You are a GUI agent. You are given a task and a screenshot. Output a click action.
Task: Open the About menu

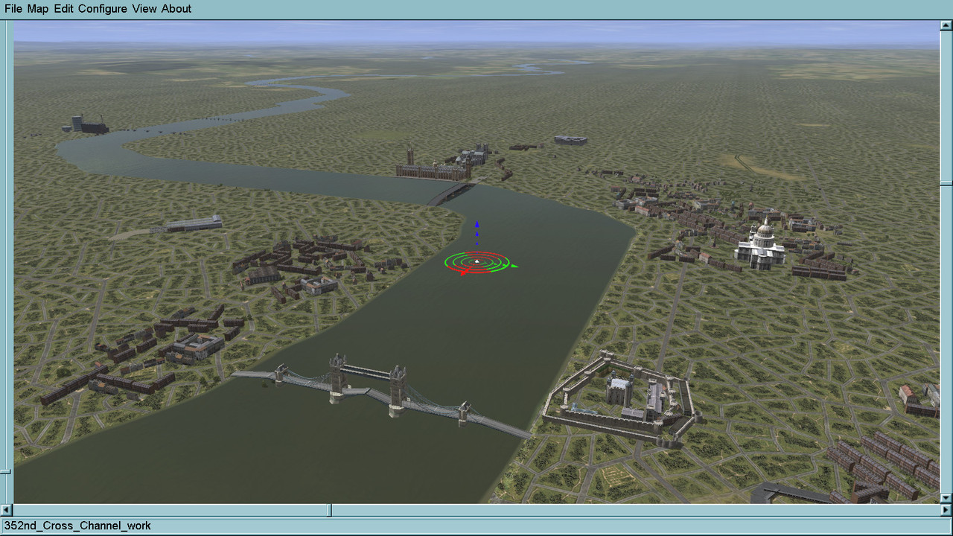click(176, 9)
